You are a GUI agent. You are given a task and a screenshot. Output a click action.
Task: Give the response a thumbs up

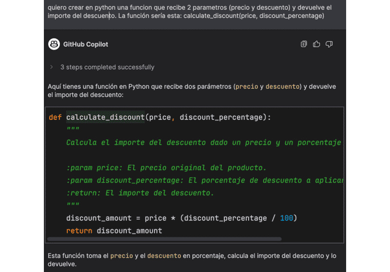pos(316,44)
